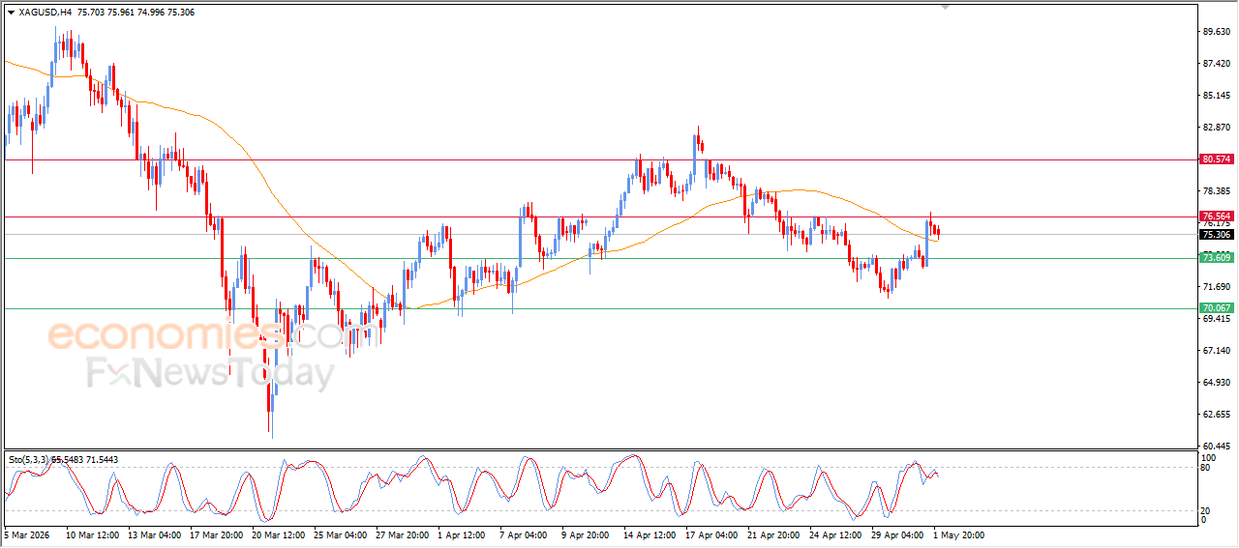Select the green 73.609 price level tag
Viewport: 1239px width, 548px height.
1216,257
